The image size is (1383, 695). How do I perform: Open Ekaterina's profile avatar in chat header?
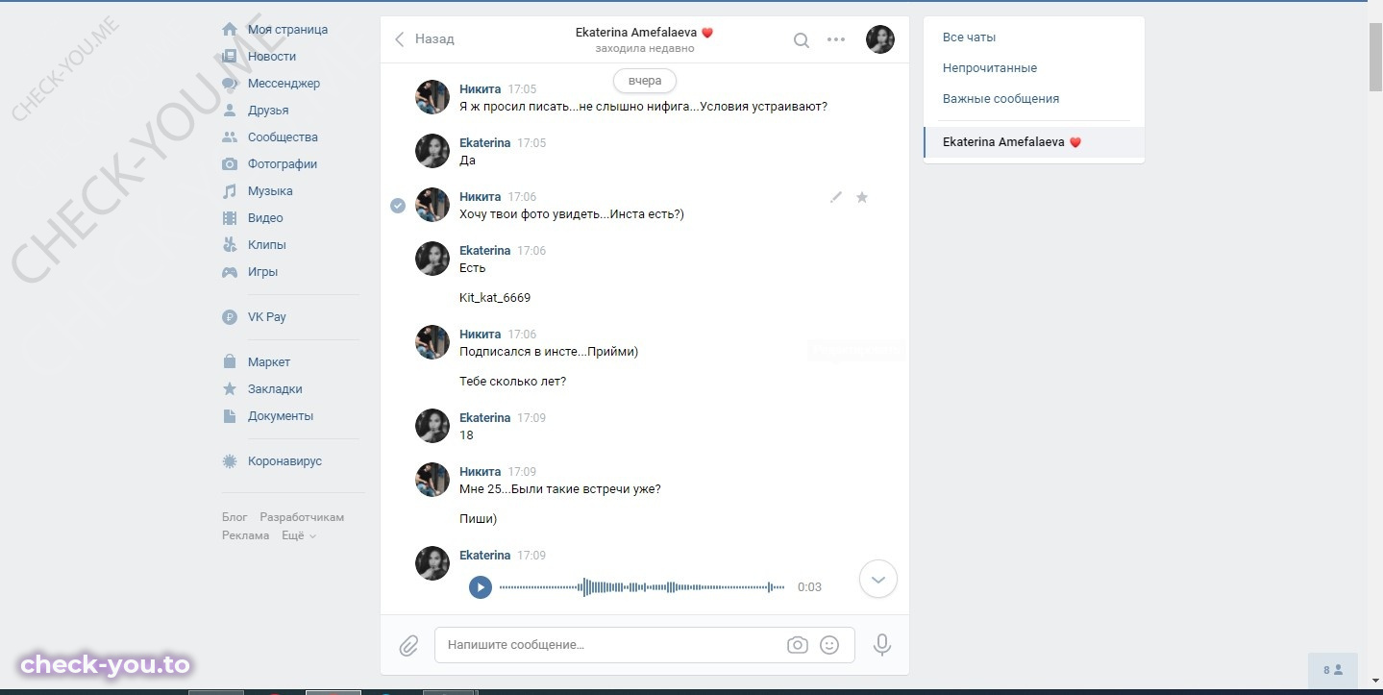coord(880,39)
